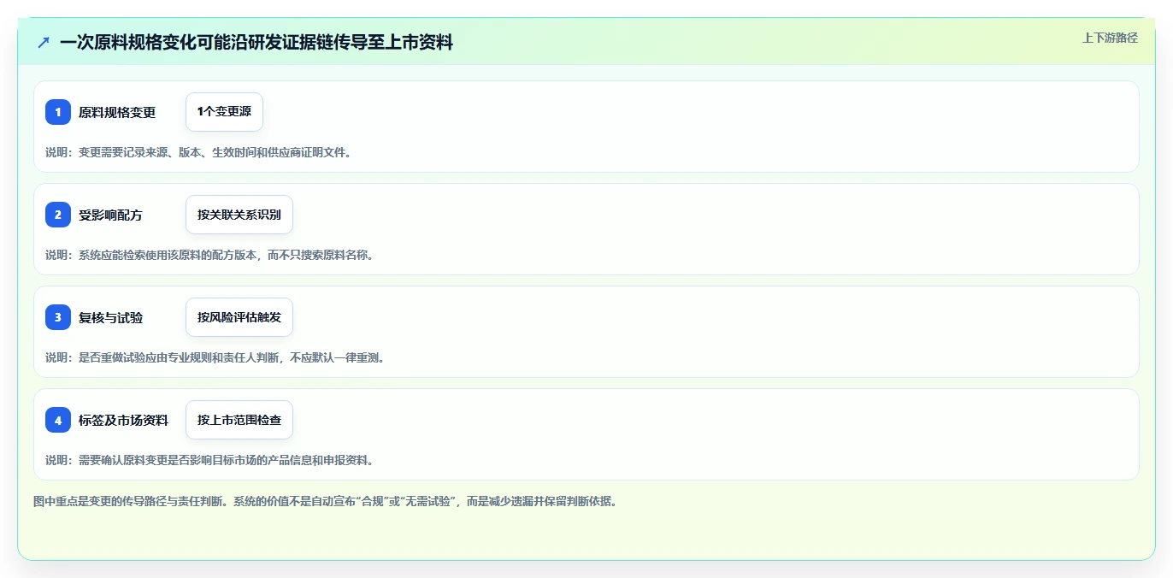This screenshot has width=1173, height=578.
Task: Click step number 1 badge
Action: click(x=58, y=112)
